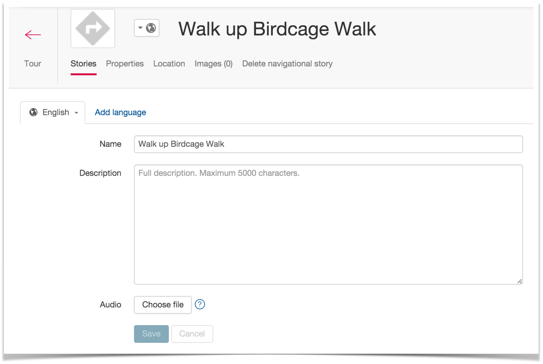Viewport: 543px width, 364px height.
Task: Click the Description textarea resize handle
Action: click(x=520, y=281)
